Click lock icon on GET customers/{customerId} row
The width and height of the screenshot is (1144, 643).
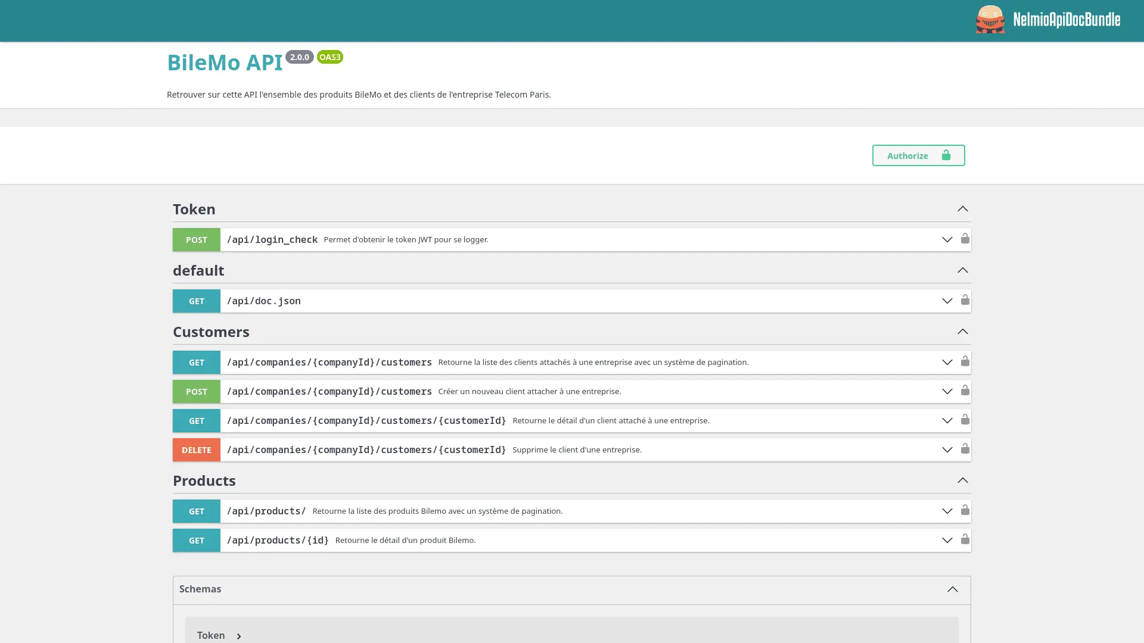click(965, 420)
